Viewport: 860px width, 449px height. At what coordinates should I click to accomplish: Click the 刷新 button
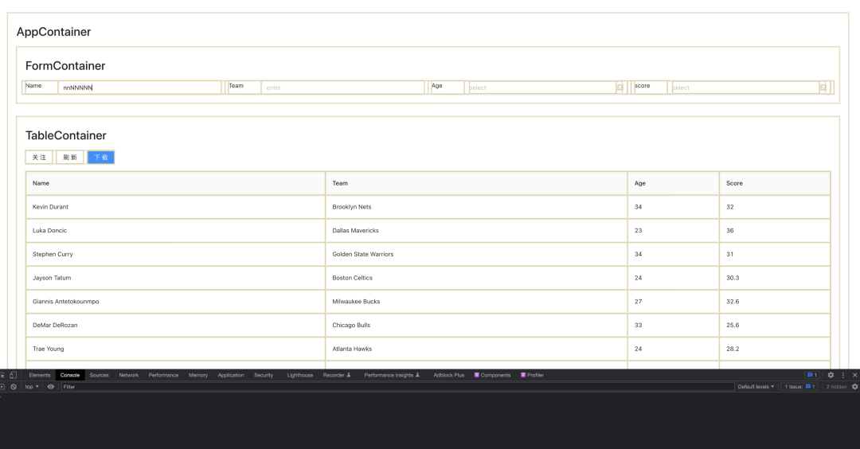(69, 158)
